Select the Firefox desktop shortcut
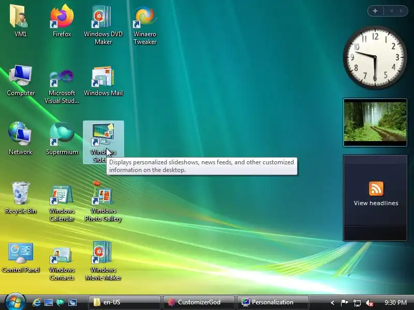Viewport: 414px width, 310px height. tap(62, 21)
